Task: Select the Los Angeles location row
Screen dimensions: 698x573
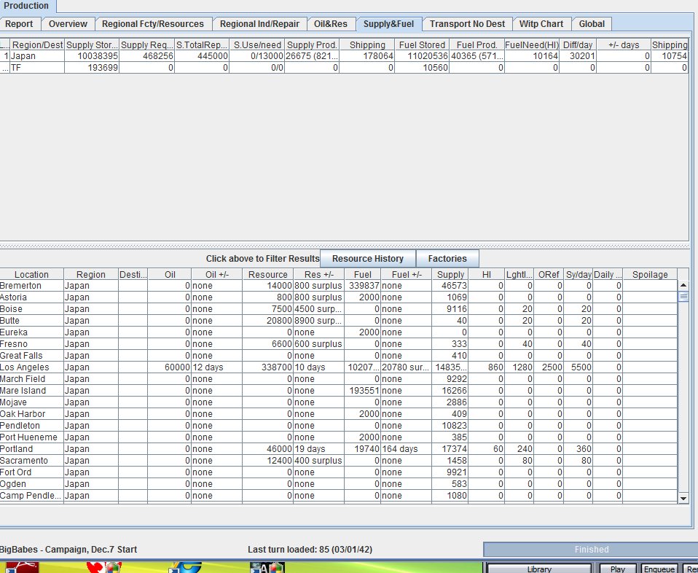Action: (x=338, y=367)
